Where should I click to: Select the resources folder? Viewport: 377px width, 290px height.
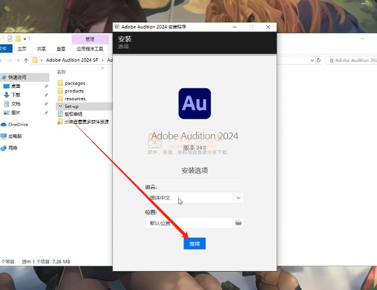point(75,98)
